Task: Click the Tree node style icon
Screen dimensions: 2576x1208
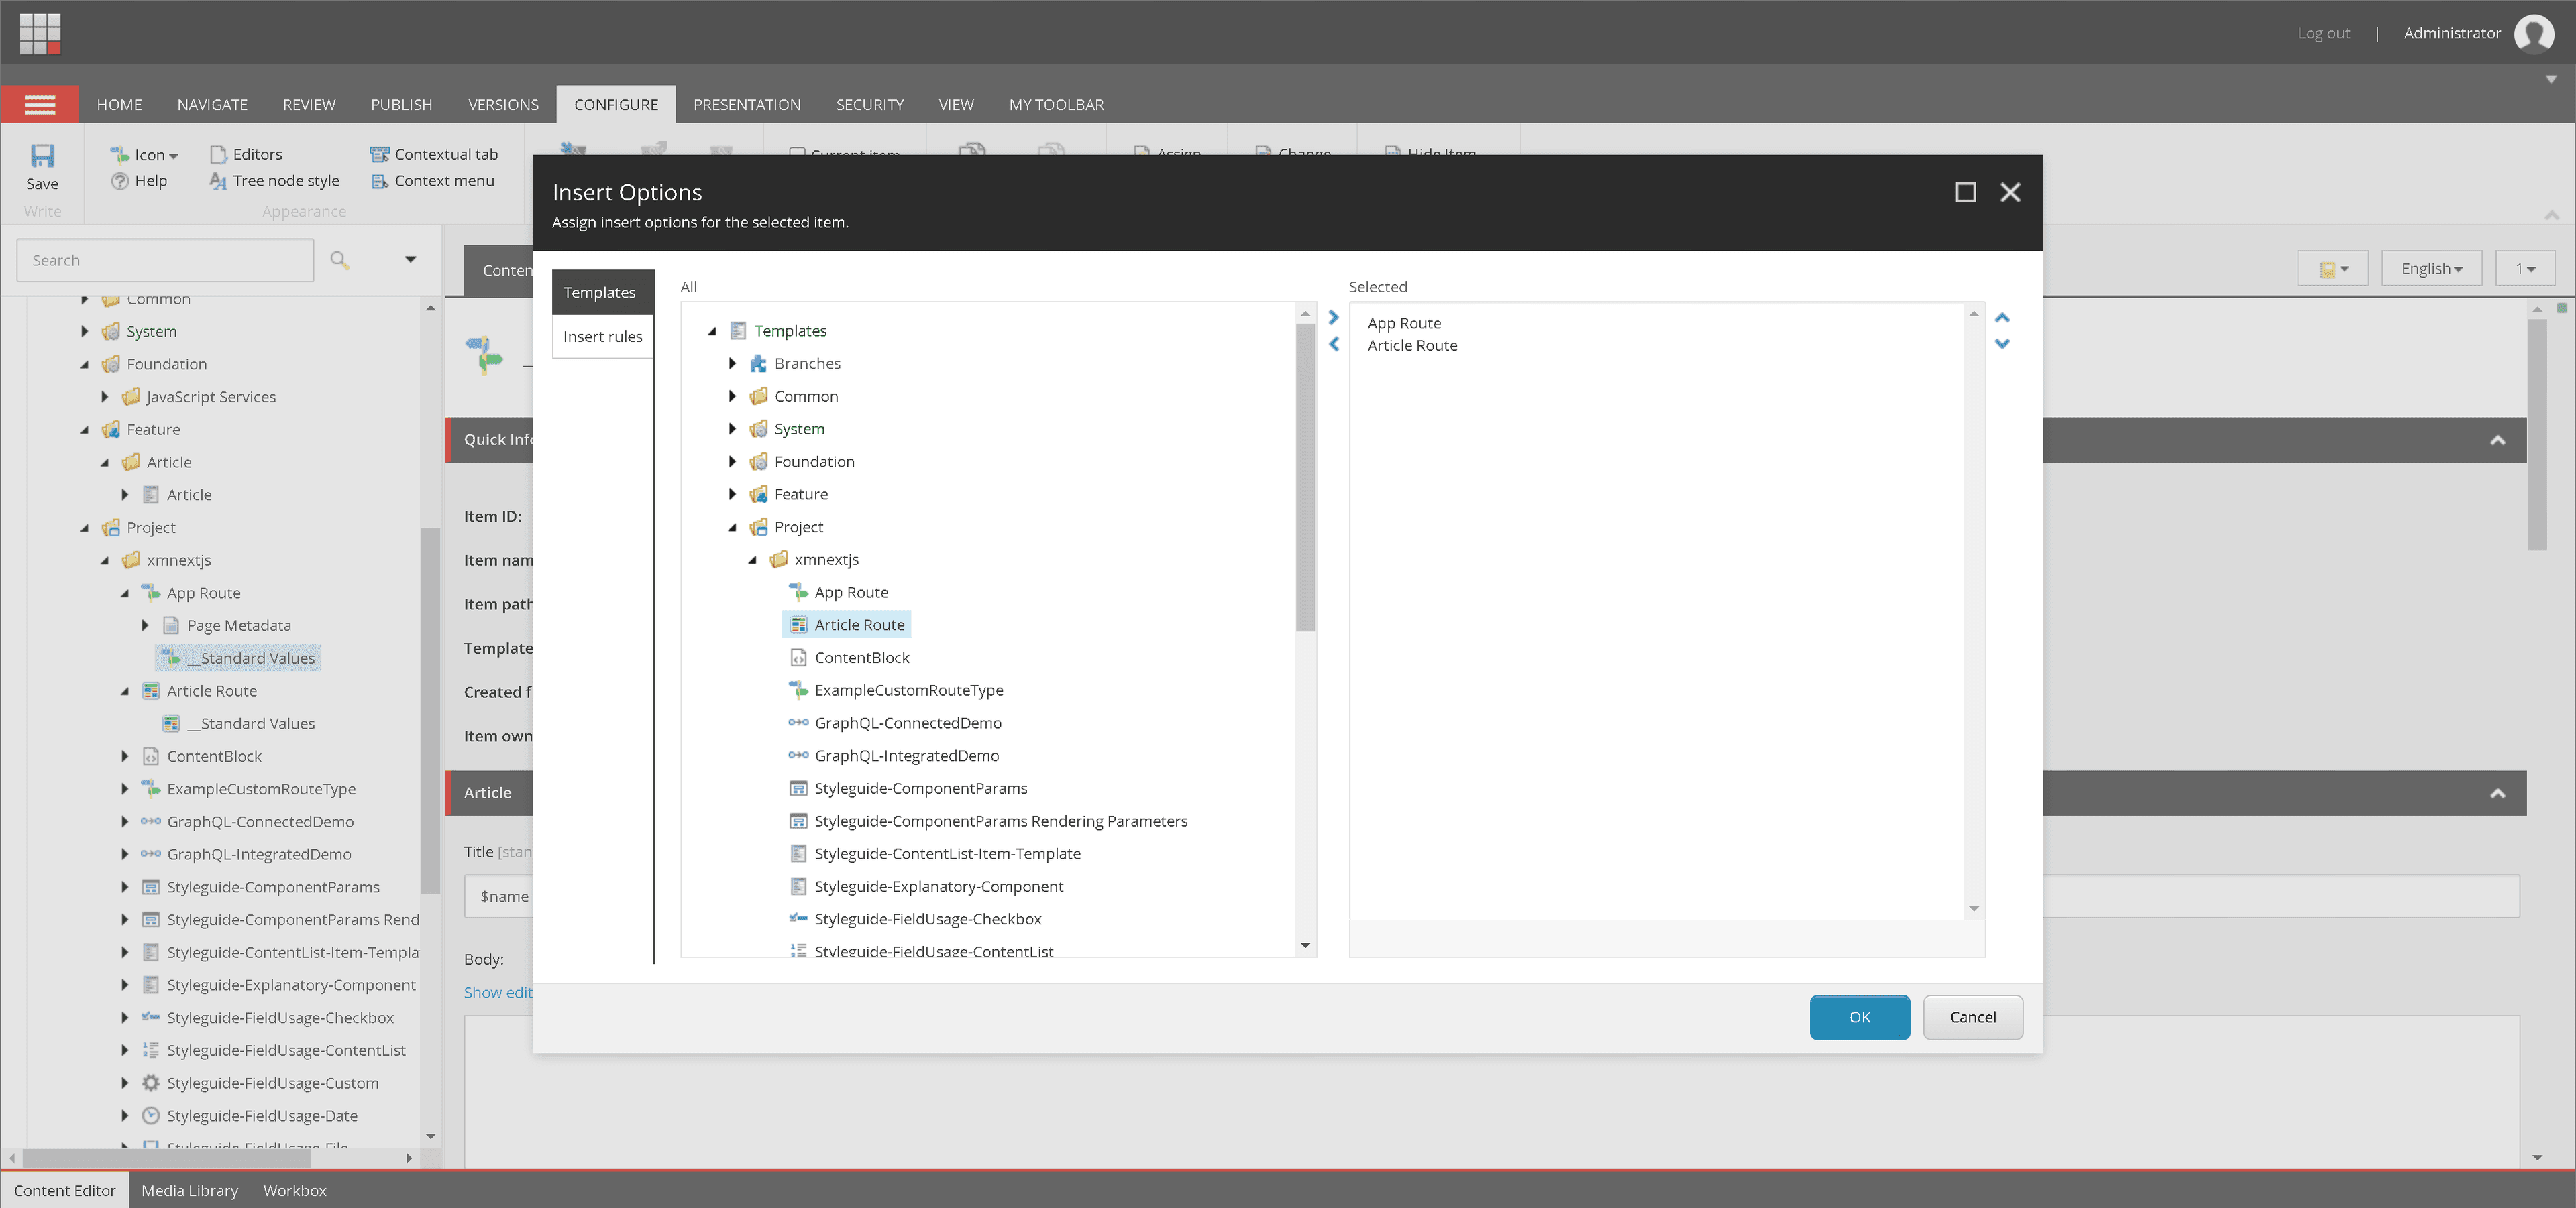Action: [x=218, y=181]
